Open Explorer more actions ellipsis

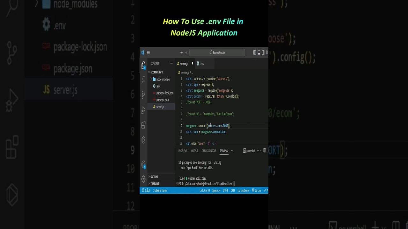tap(171, 63)
